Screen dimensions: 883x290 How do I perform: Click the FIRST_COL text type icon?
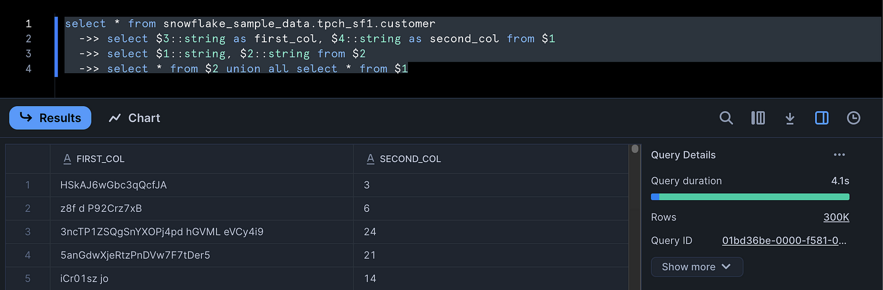(67, 159)
